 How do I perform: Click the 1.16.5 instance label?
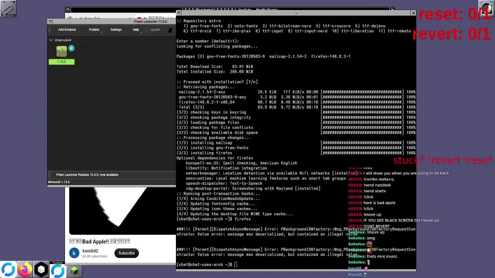[x=61, y=62]
